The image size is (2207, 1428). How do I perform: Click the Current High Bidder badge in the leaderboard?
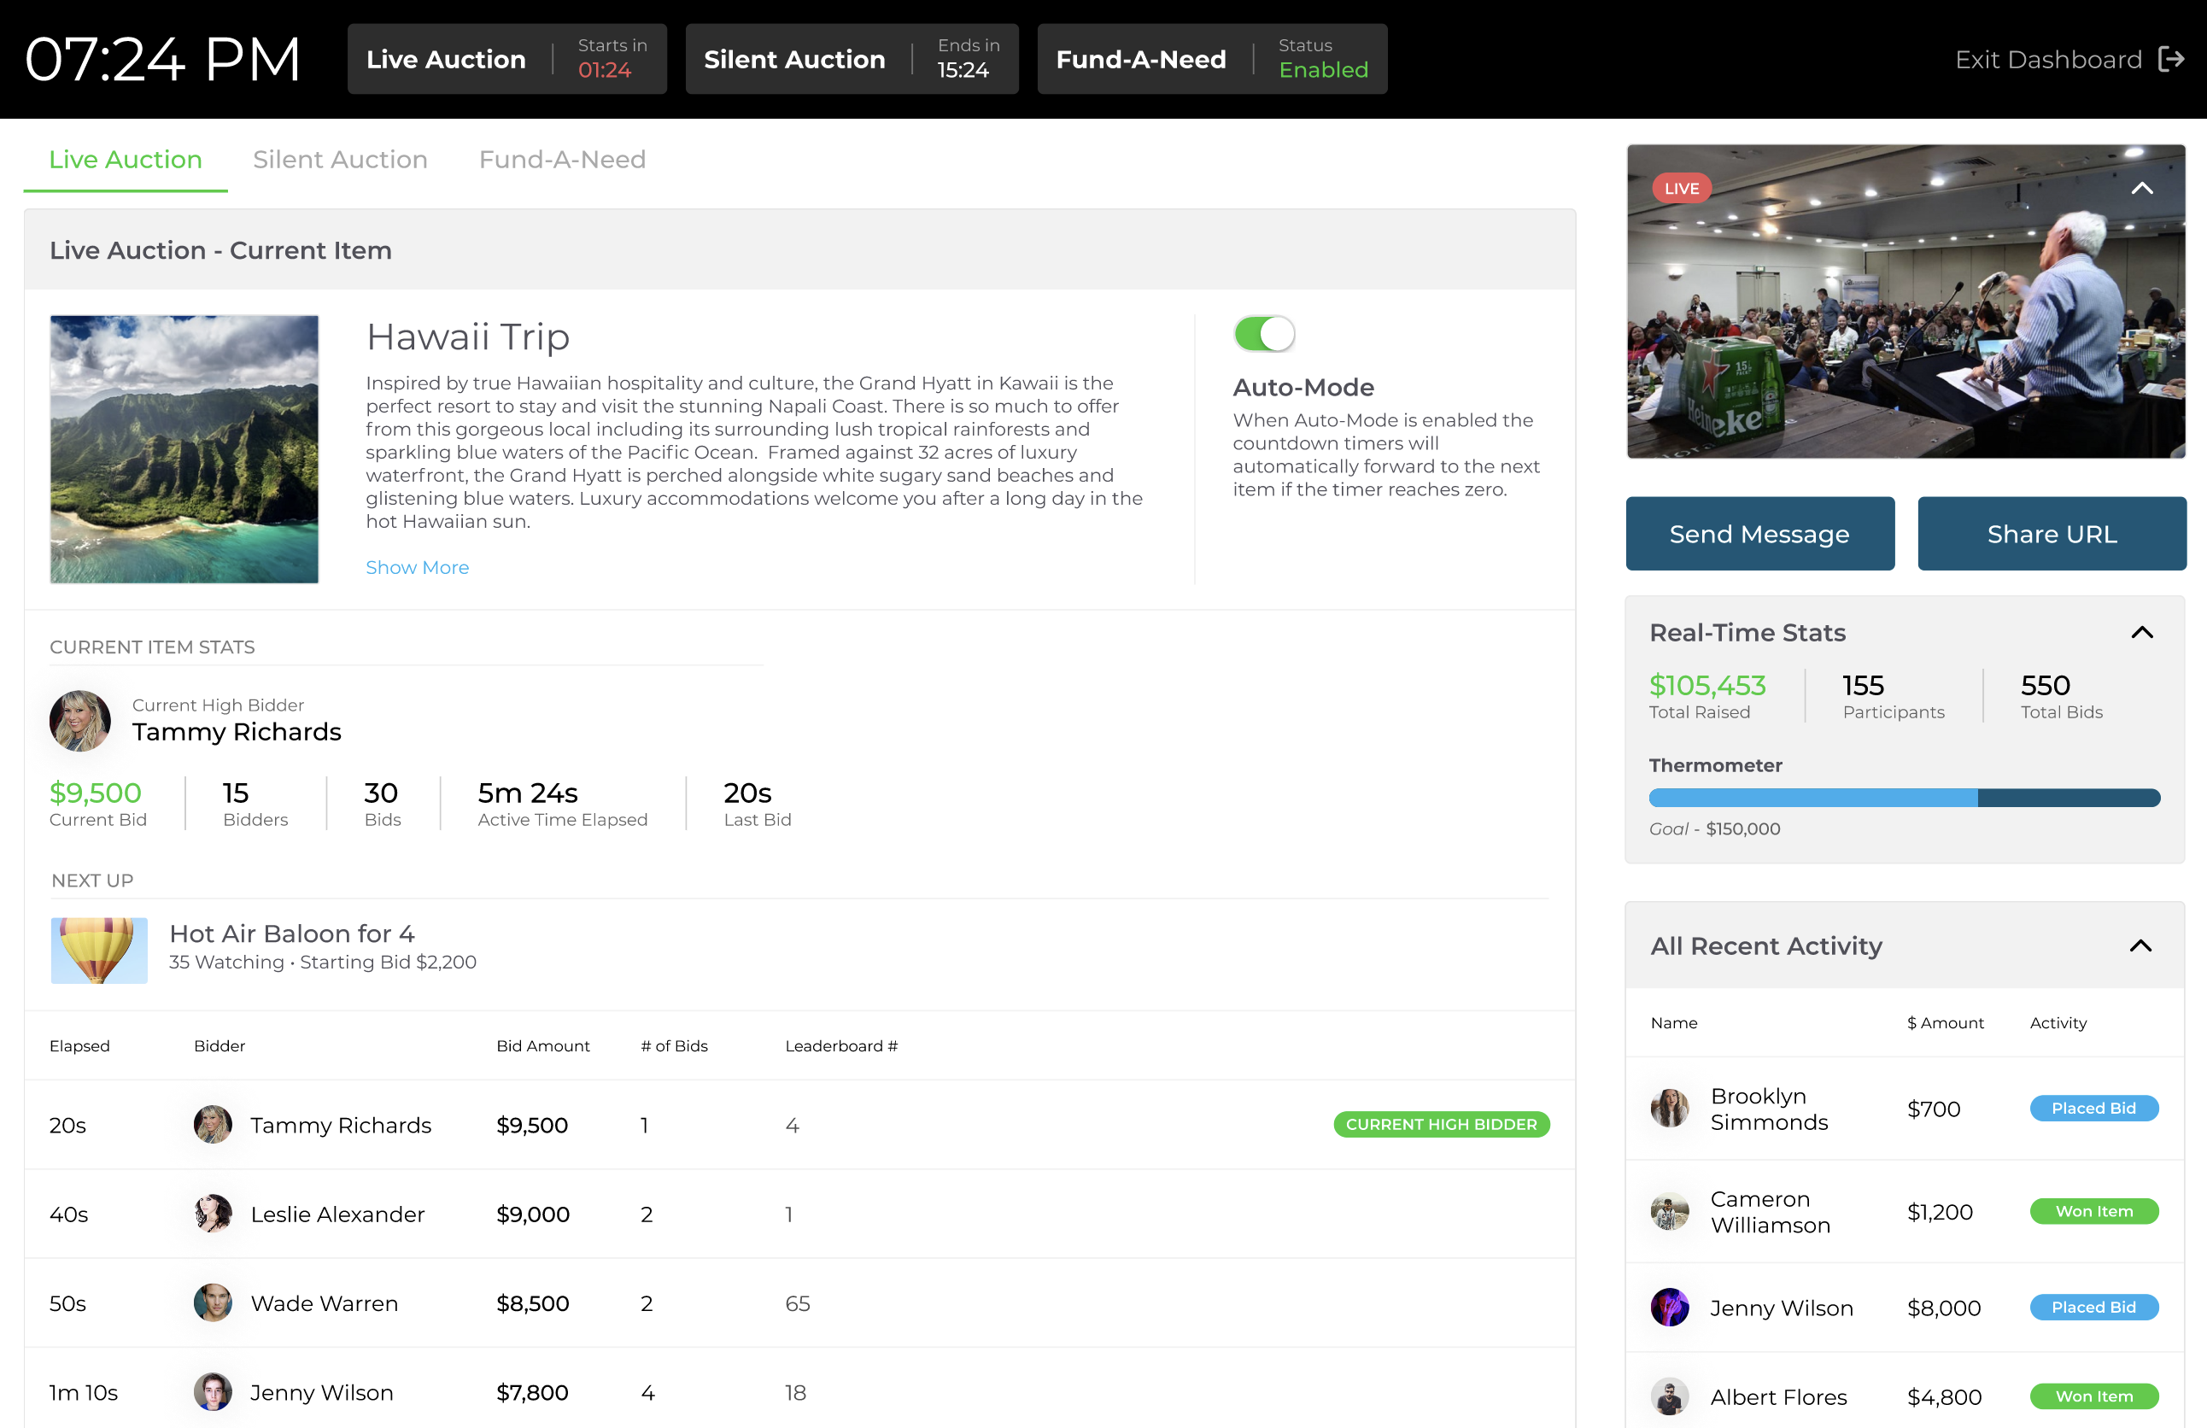(x=1441, y=1124)
